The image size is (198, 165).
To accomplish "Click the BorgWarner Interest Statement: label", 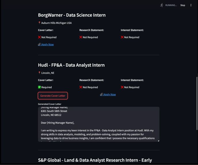I will coord(132,30).
